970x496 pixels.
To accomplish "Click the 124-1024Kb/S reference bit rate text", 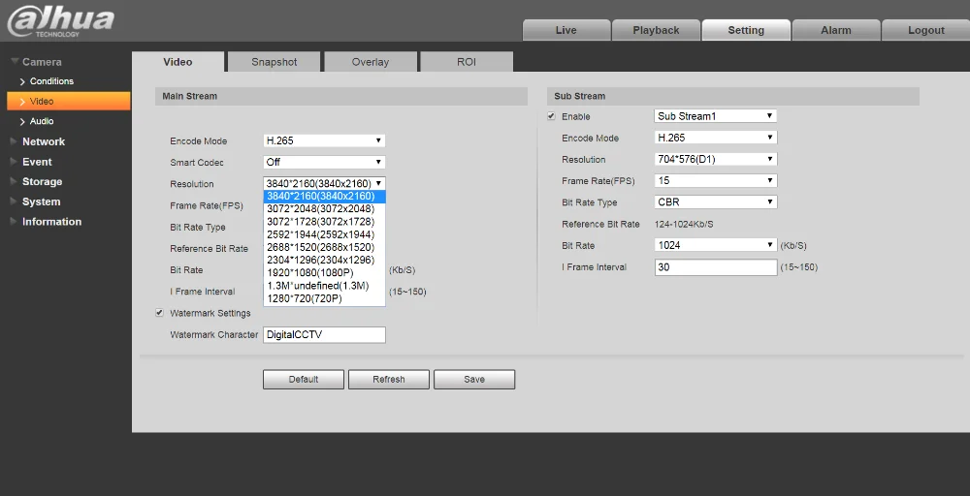I will pos(684,224).
